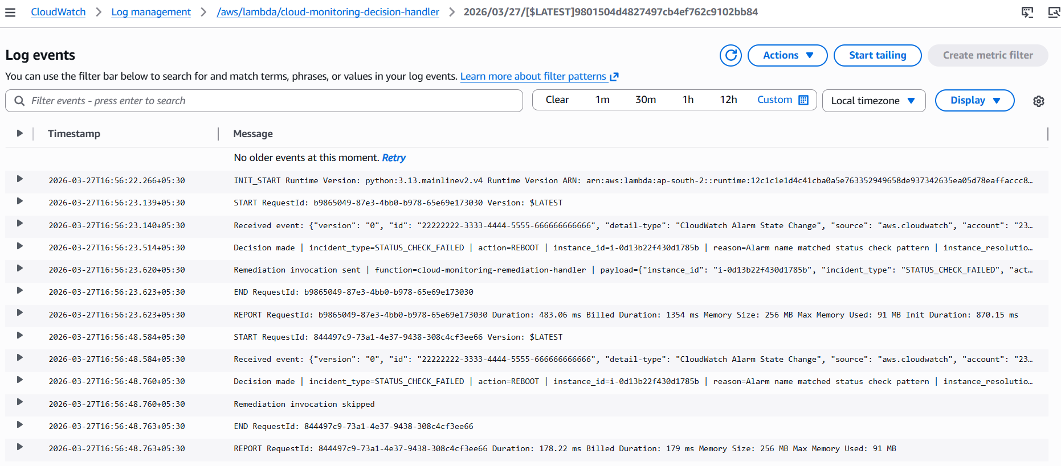Expand the Received event row at 16:56:23.140
1061x466 pixels.
pos(19,224)
